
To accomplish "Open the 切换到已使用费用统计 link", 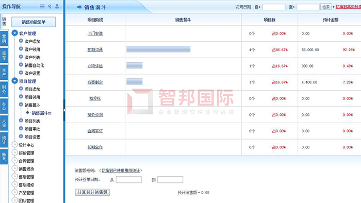I will (121, 171).
